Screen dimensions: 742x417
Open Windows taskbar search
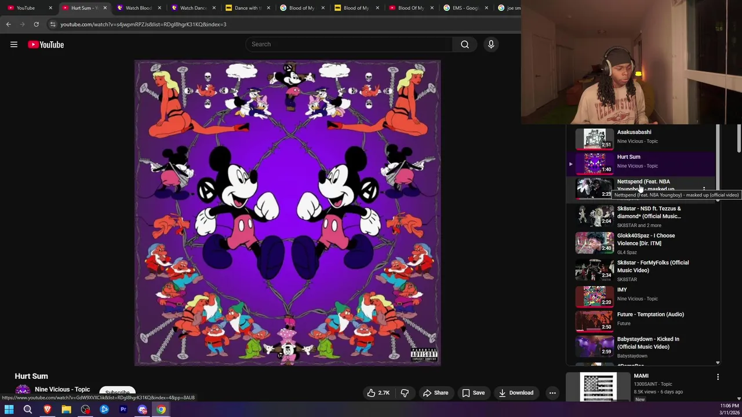point(27,409)
